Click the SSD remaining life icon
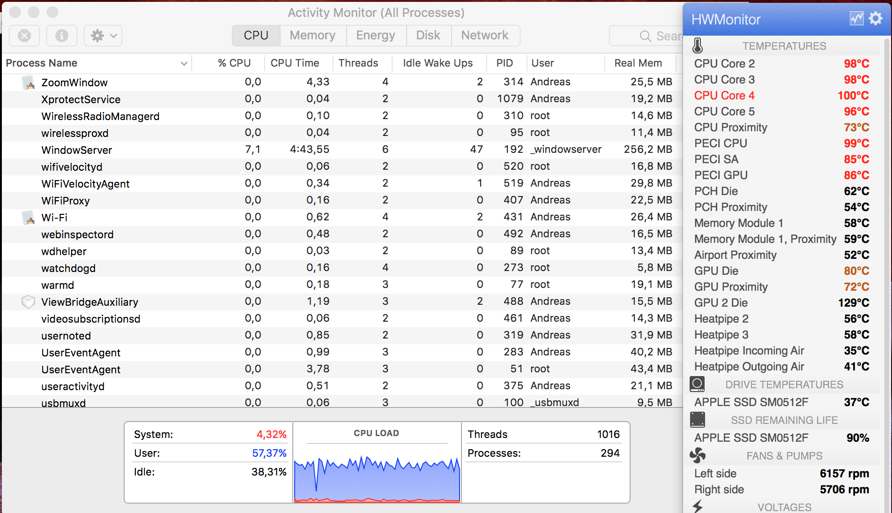The height and width of the screenshot is (513, 892). coord(697,420)
